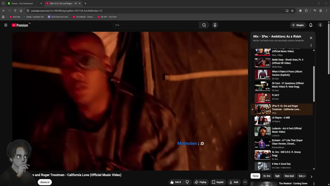This screenshot has height=186, width=330.
Task: Close the Mix playlist panel
Action: click(x=311, y=38)
